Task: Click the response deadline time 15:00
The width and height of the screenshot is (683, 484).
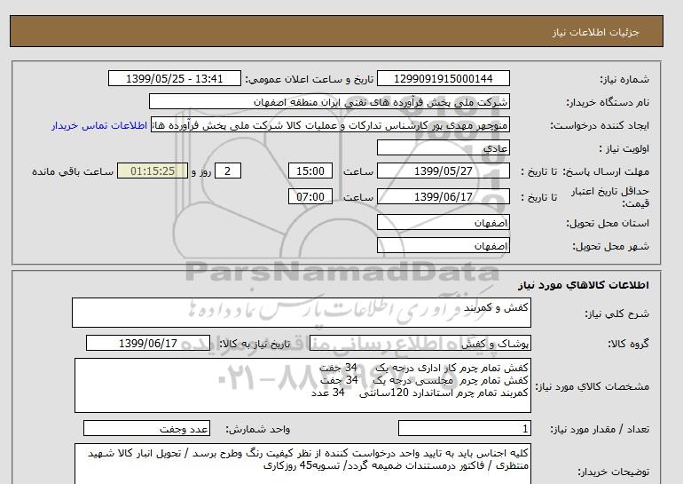Action: pyautogui.click(x=310, y=171)
